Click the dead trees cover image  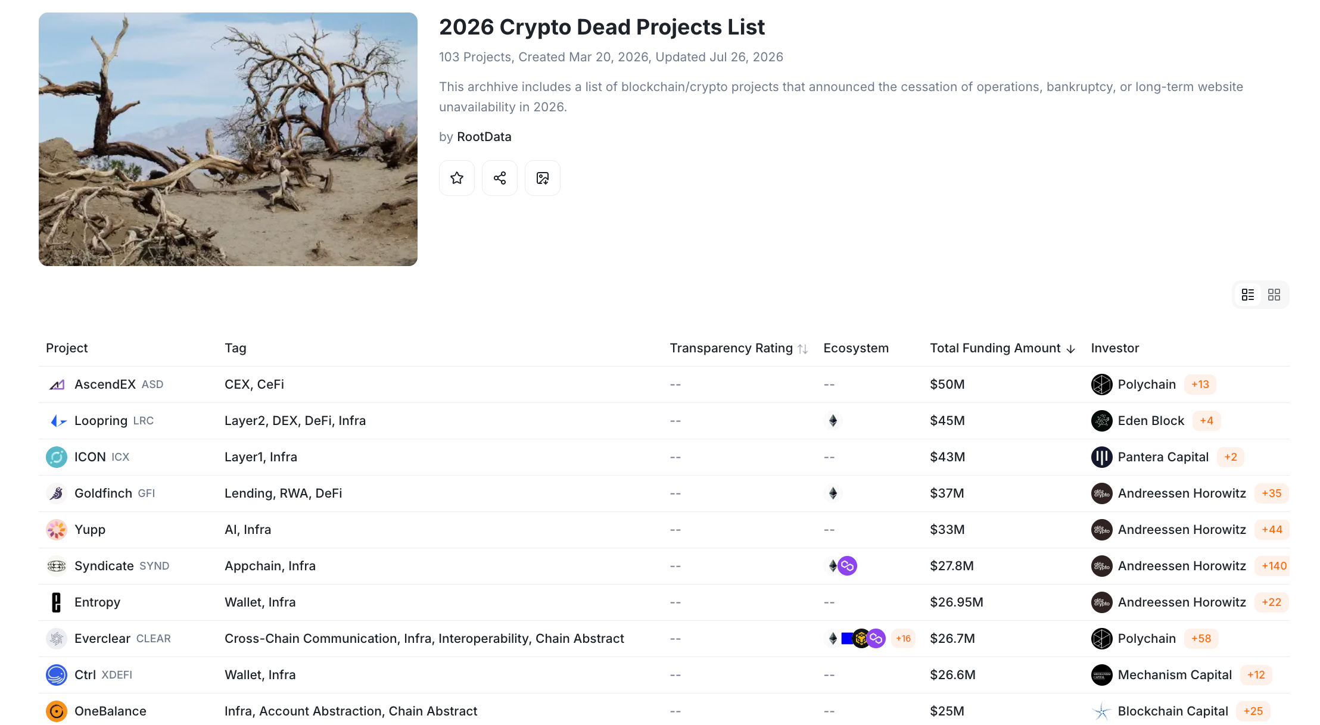click(x=228, y=139)
